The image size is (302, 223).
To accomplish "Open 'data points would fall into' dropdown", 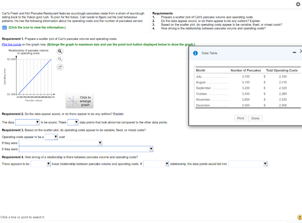I will (x=248, y=164).
